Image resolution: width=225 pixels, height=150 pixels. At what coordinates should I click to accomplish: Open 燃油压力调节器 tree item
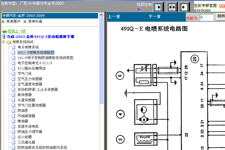tap(30, 132)
